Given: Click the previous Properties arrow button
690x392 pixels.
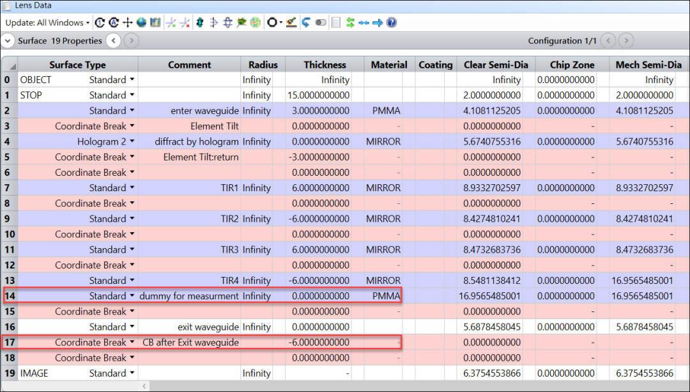Looking at the screenshot, I should [x=114, y=40].
